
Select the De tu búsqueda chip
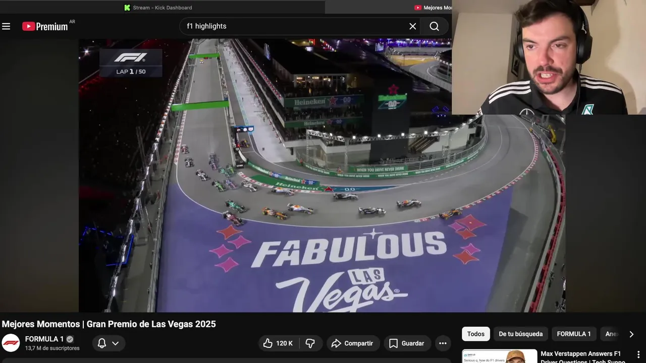(x=520, y=334)
